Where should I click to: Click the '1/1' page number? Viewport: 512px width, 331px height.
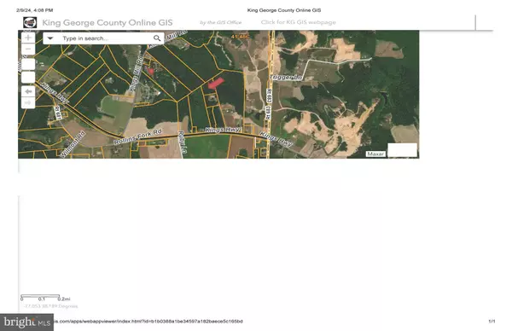click(492, 322)
